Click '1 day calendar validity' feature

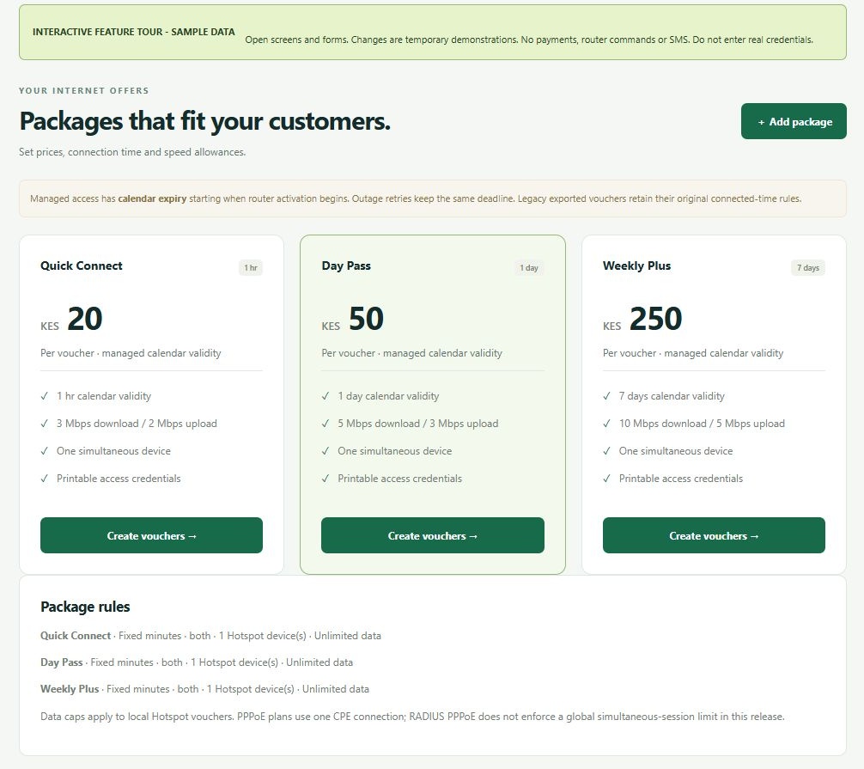point(388,396)
